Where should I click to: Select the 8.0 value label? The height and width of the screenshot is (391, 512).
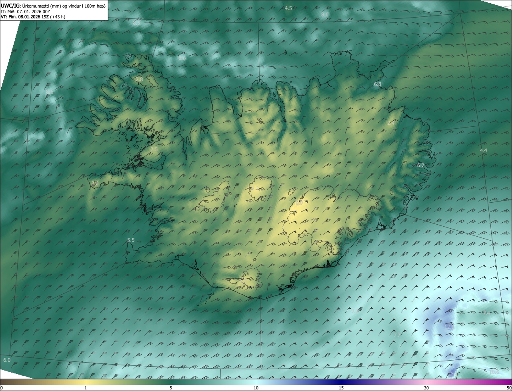tap(325, 14)
